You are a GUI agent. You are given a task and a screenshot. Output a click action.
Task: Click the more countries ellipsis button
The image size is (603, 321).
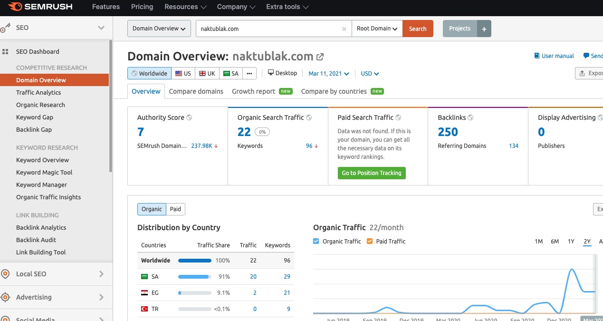(x=249, y=74)
